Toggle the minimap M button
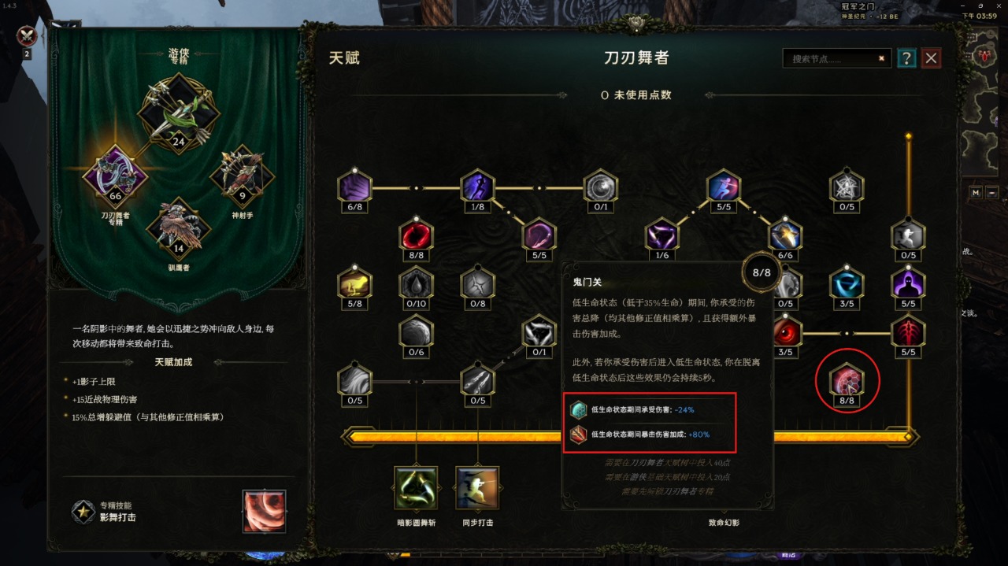1008x566 pixels. click(976, 192)
